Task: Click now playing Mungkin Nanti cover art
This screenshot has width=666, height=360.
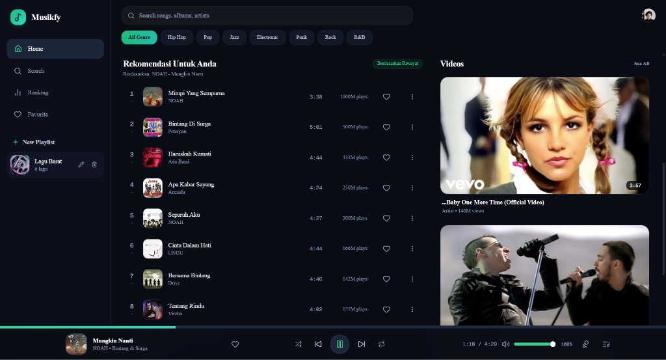Action: [x=76, y=344]
